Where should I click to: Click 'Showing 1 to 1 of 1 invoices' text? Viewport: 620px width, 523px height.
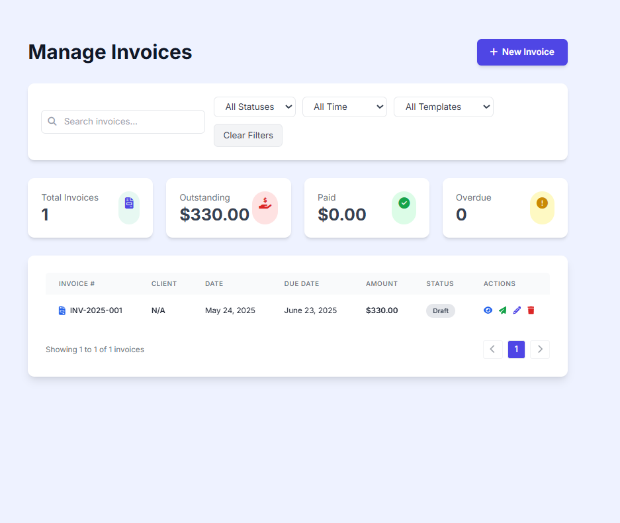(95, 350)
